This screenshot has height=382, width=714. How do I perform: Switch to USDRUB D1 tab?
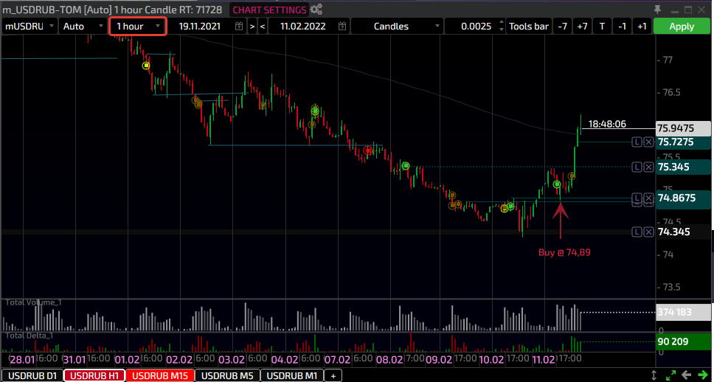pos(32,375)
